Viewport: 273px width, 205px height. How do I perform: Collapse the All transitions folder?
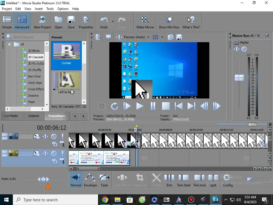pos(9,44)
